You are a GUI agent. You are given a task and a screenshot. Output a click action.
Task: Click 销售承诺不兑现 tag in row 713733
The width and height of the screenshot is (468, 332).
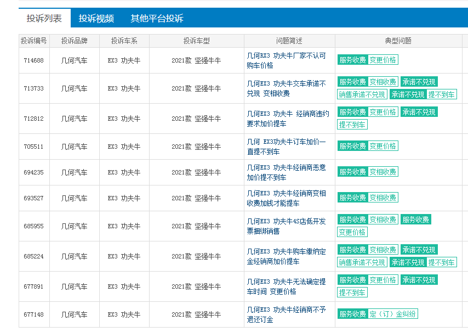(x=362, y=95)
